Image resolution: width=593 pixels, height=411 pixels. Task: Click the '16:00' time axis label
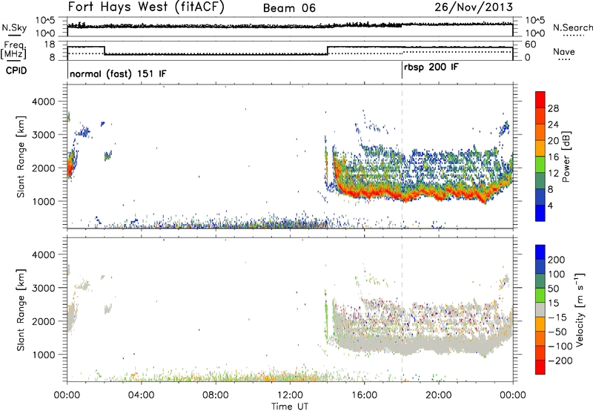(x=364, y=395)
